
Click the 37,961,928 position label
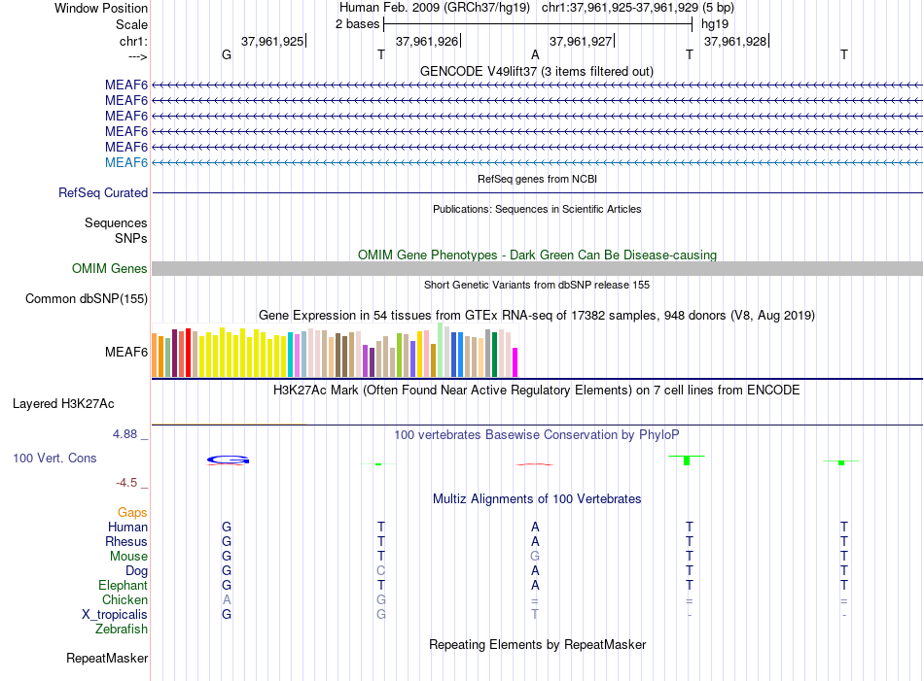tap(735, 41)
